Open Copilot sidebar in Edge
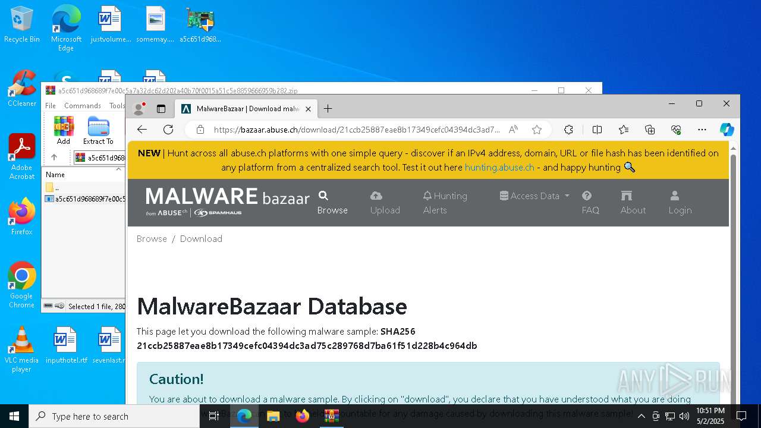Image resolution: width=761 pixels, height=428 pixels. pyautogui.click(x=727, y=130)
